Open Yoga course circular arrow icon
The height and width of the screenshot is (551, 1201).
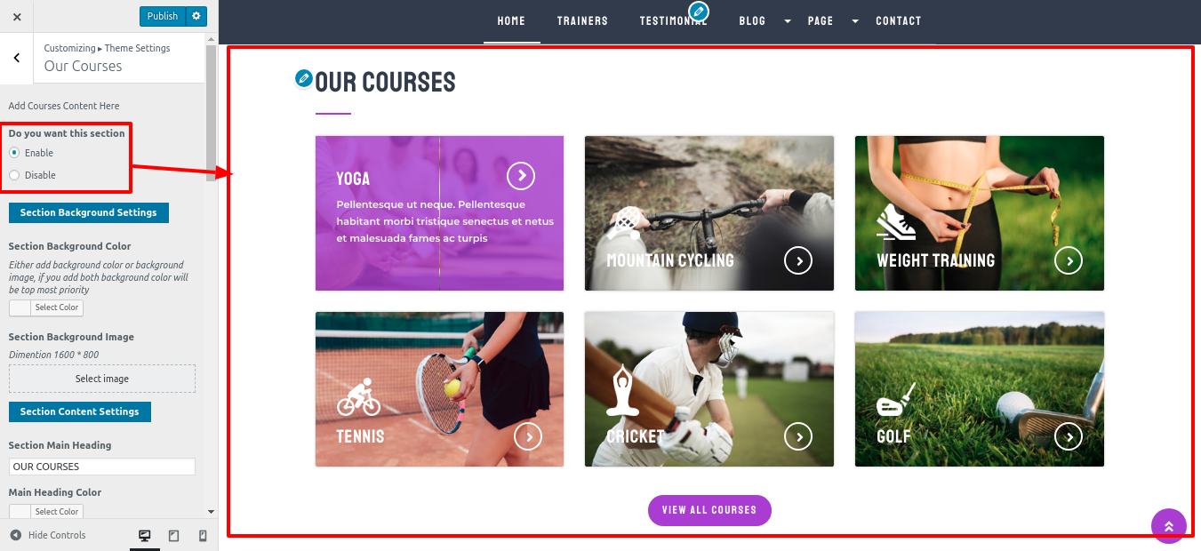521,176
